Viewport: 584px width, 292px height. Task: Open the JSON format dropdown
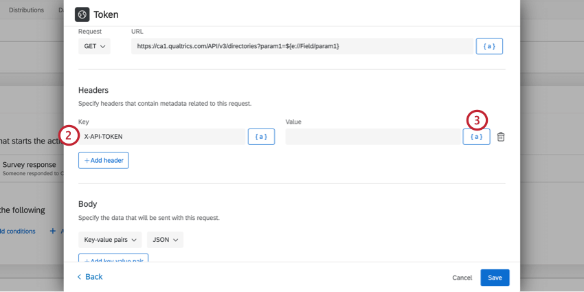click(165, 240)
